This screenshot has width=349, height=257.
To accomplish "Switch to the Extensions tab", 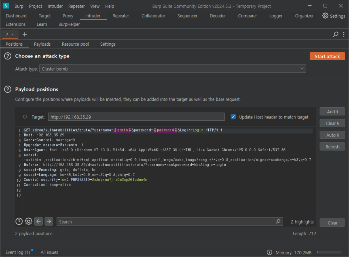I will pos(16,24).
